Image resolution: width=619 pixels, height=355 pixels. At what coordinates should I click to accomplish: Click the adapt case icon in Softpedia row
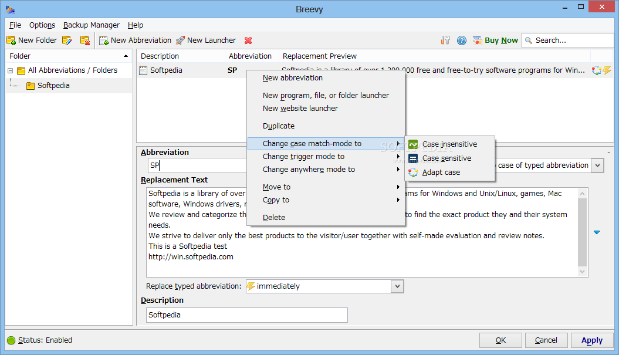597,70
